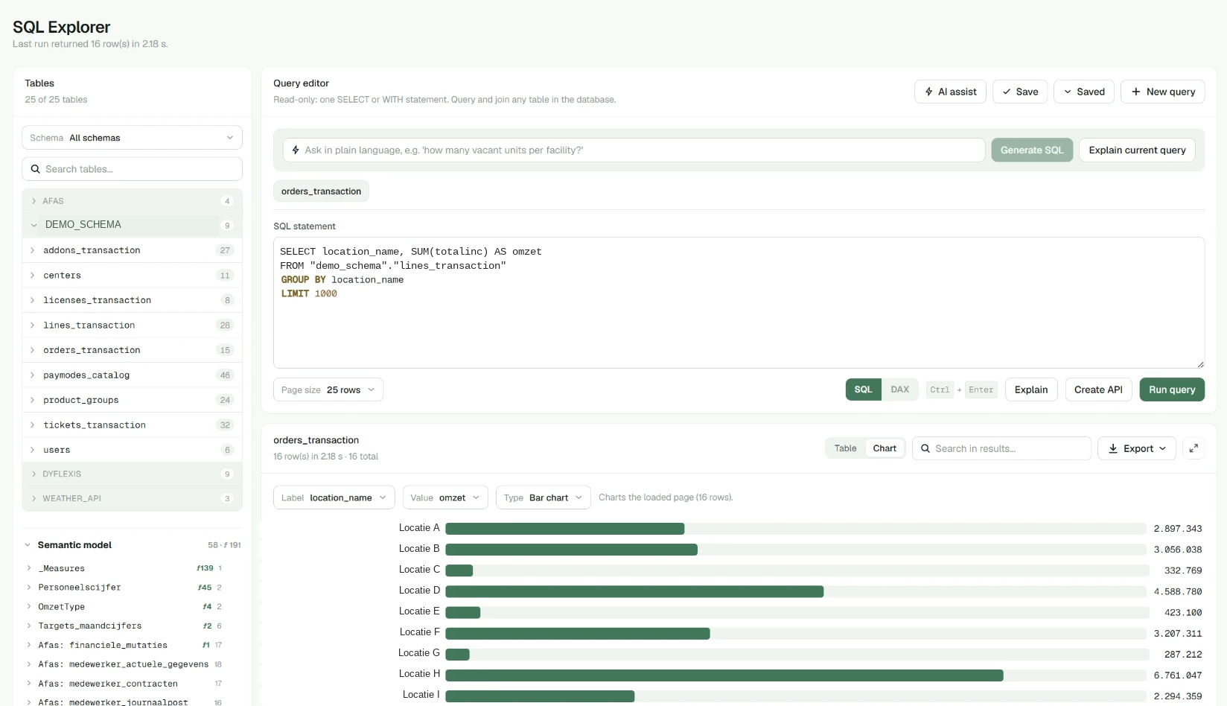Viewport: 1227px width, 706px height.
Task: Click the Create API button
Action: coord(1098,389)
